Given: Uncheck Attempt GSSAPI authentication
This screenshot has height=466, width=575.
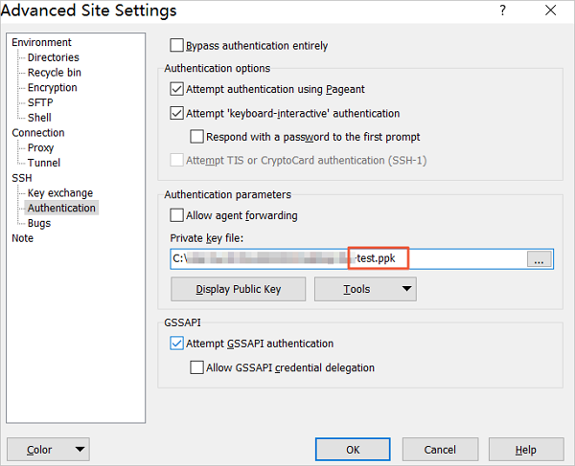Looking at the screenshot, I should pos(177,344).
